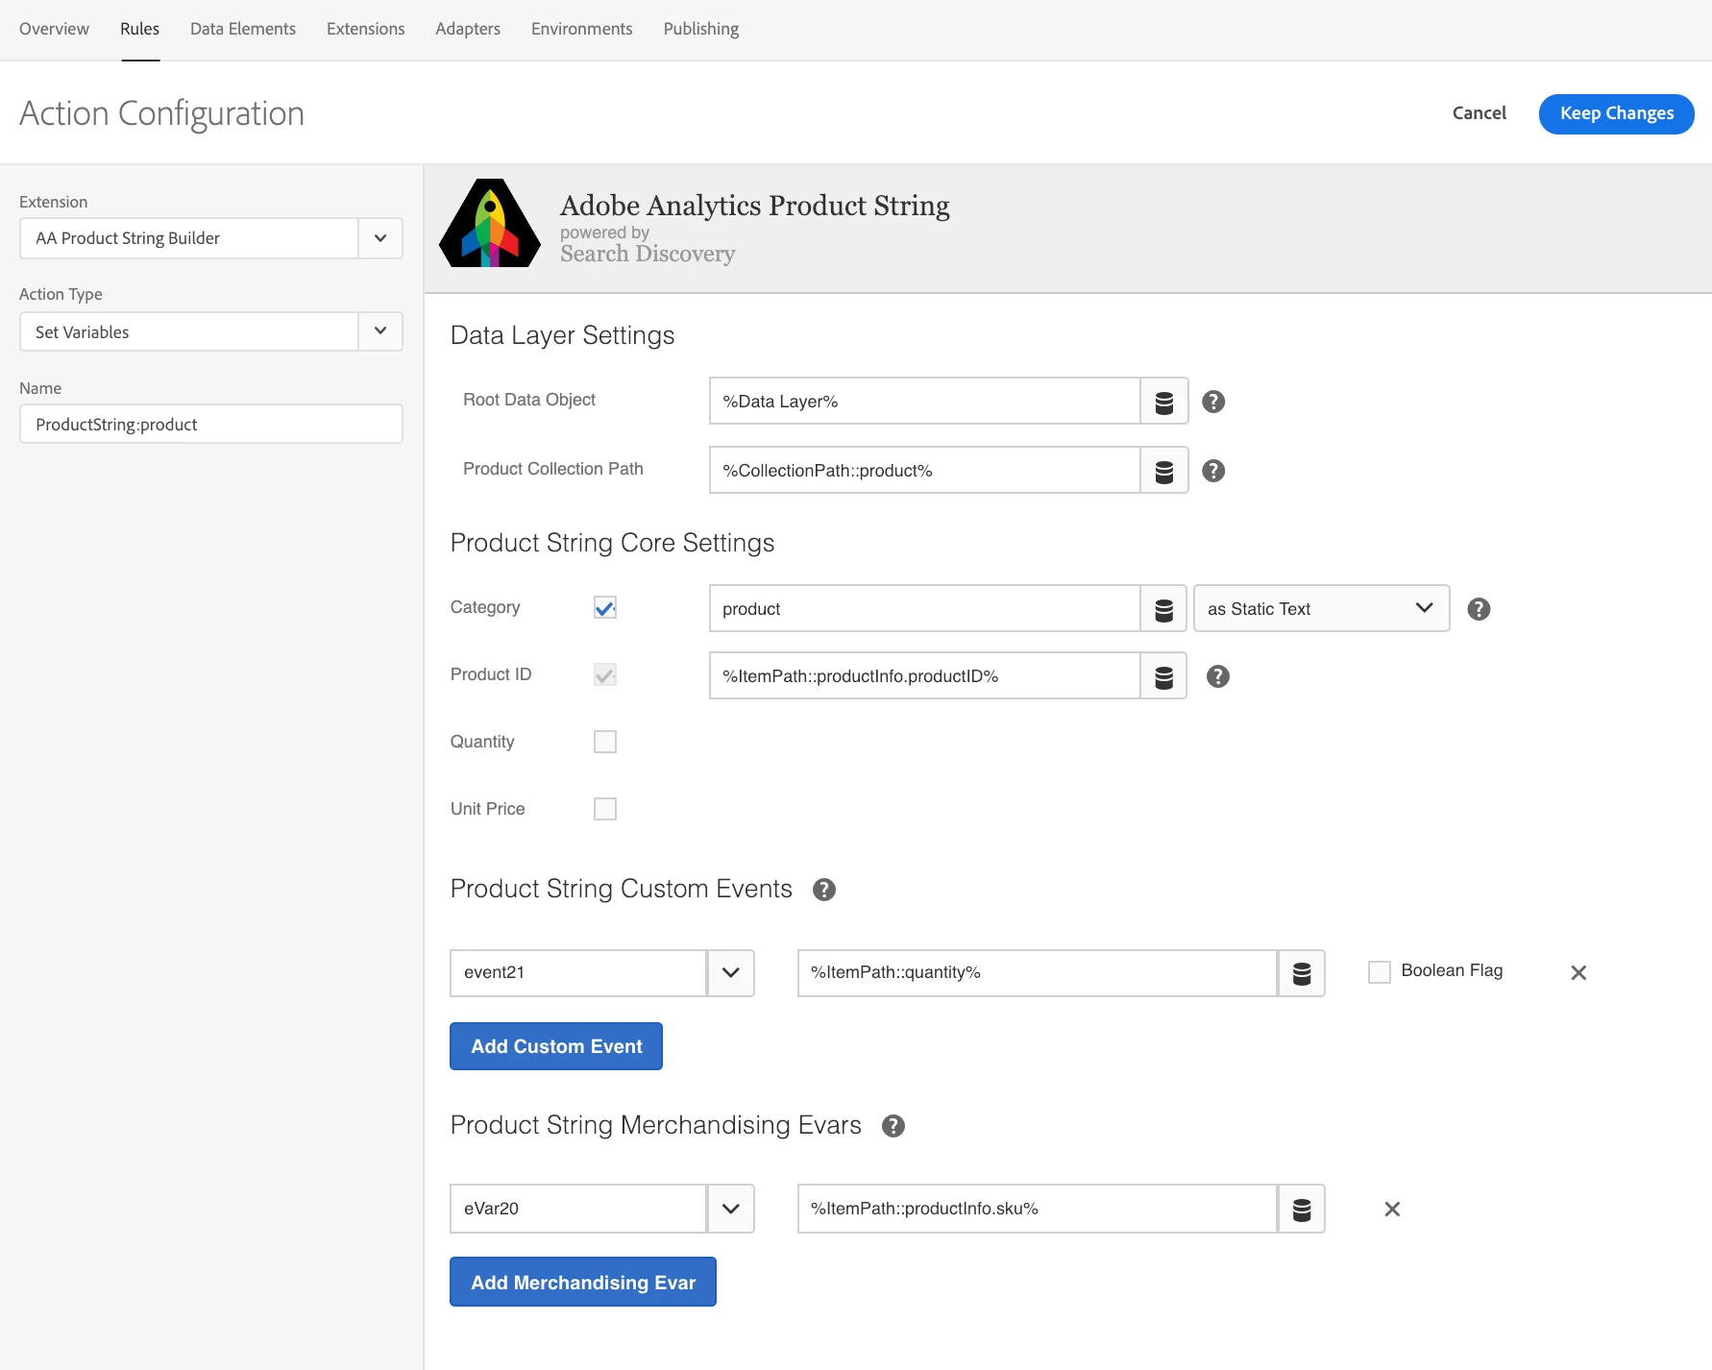Viewport: 1712px width, 1370px height.
Task: Remove the eVar20 merchandising evar row
Action: pos(1392,1210)
